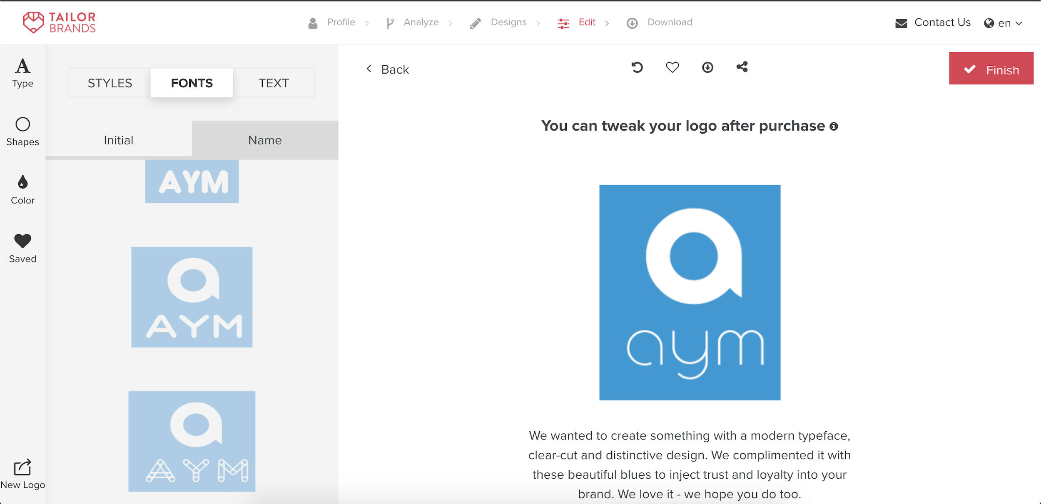Click the Profile person icon
The height and width of the screenshot is (504, 1041).
pos(313,23)
